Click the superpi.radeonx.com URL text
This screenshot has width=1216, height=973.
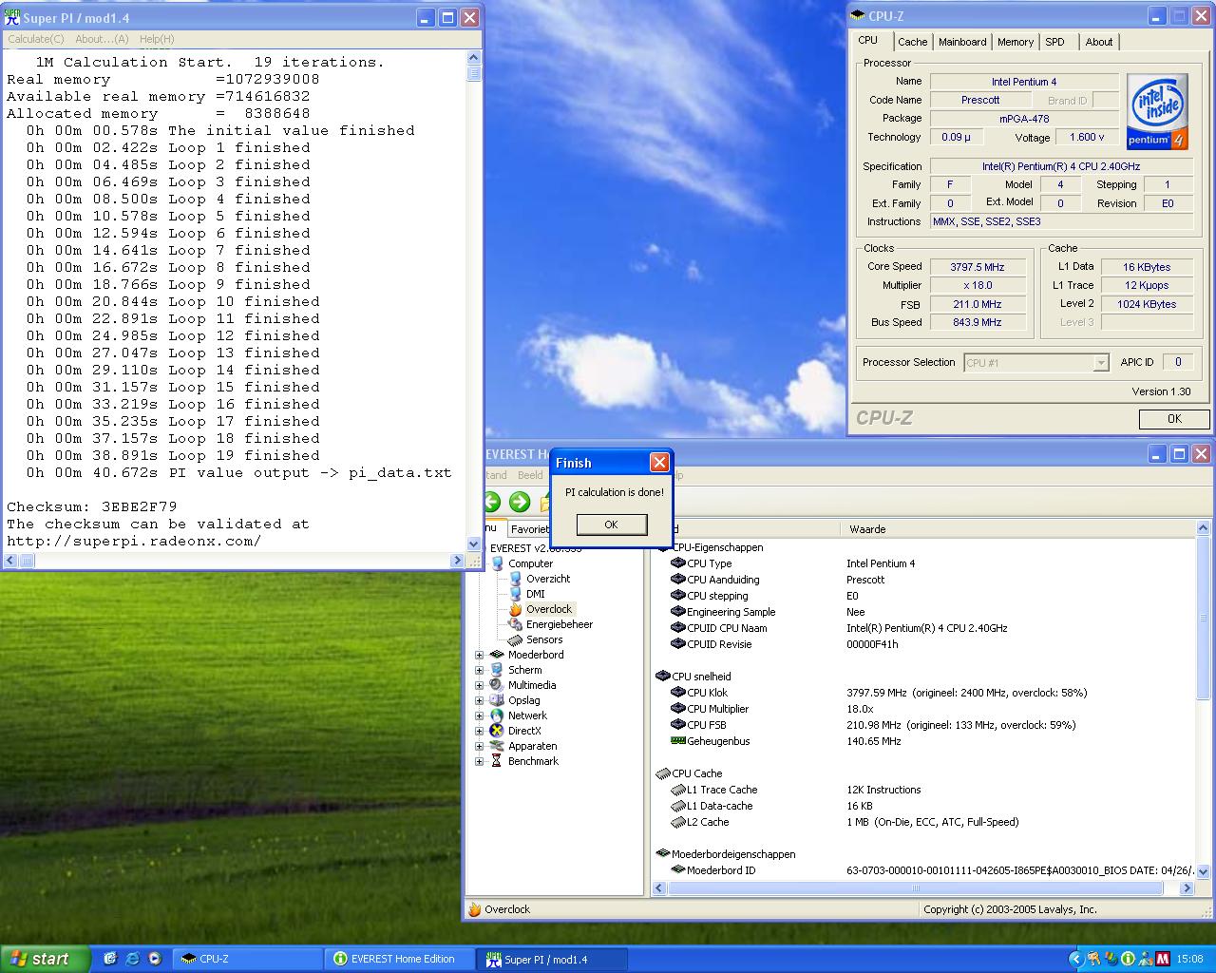[x=134, y=541]
